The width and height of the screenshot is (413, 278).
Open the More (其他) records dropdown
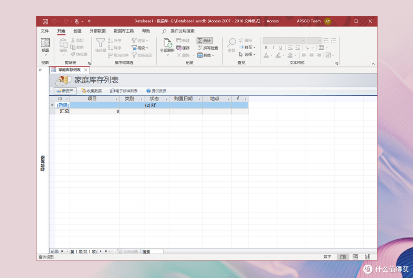pyautogui.click(x=206, y=55)
